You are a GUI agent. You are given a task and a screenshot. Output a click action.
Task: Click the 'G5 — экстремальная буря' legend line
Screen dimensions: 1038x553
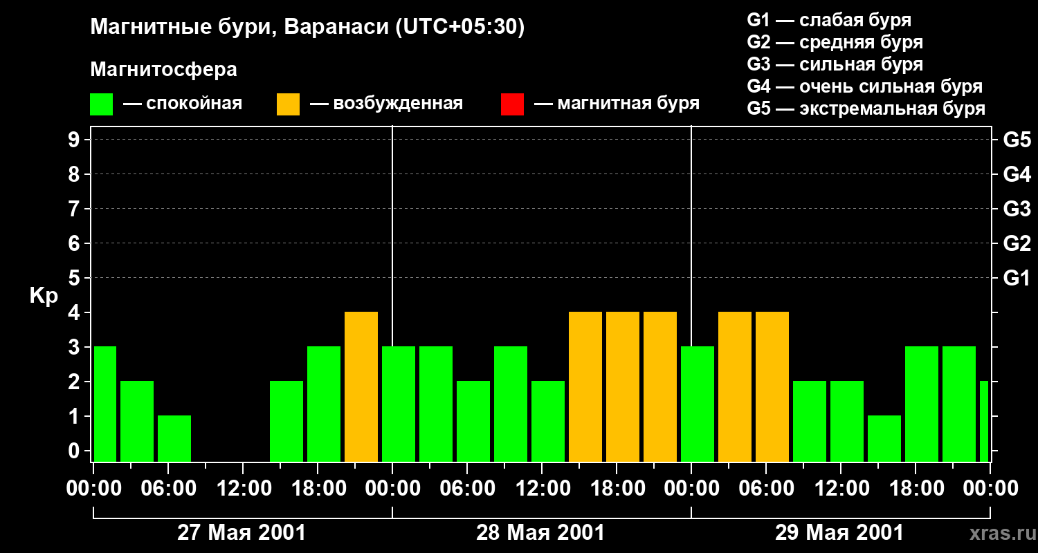866,109
